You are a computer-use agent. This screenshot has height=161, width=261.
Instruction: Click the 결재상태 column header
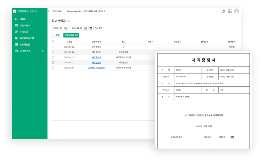[232, 42]
